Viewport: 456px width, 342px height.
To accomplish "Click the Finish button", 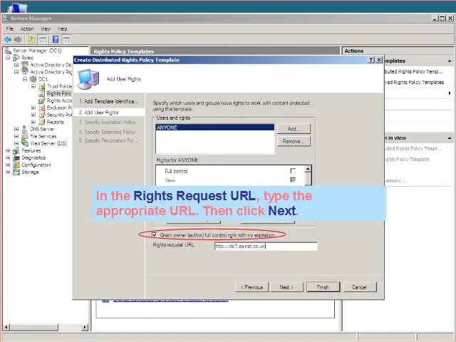I will tap(323, 287).
